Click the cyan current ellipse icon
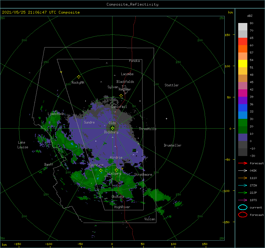 (x=243, y=207)
